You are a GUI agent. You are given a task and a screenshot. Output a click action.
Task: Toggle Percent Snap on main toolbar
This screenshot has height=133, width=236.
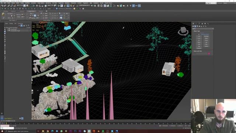click(x=71, y=6)
